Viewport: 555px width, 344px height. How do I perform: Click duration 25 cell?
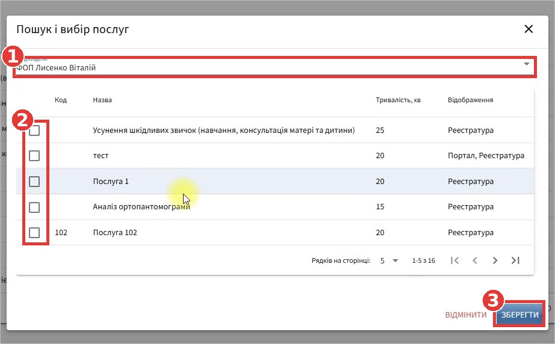point(380,130)
